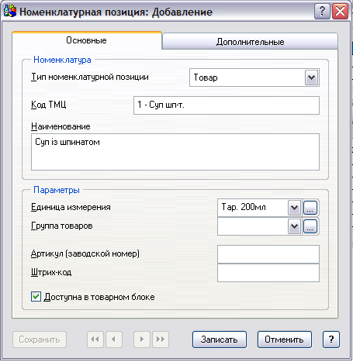Click the Отменить button
353x362 pixels.
pyautogui.click(x=285, y=340)
